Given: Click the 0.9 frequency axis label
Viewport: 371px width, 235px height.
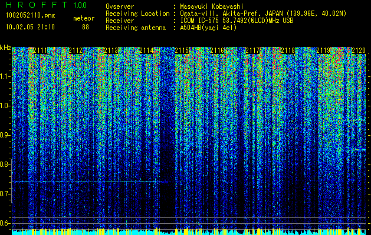Looking at the screenshot, I should [x=5, y=135].
